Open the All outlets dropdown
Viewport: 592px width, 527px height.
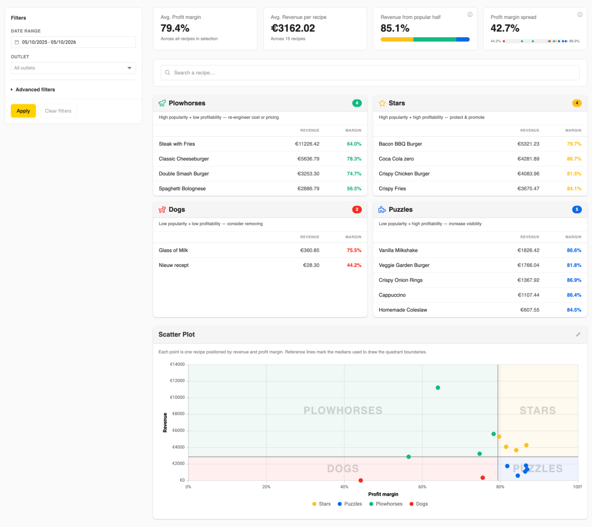coord(73,68)
